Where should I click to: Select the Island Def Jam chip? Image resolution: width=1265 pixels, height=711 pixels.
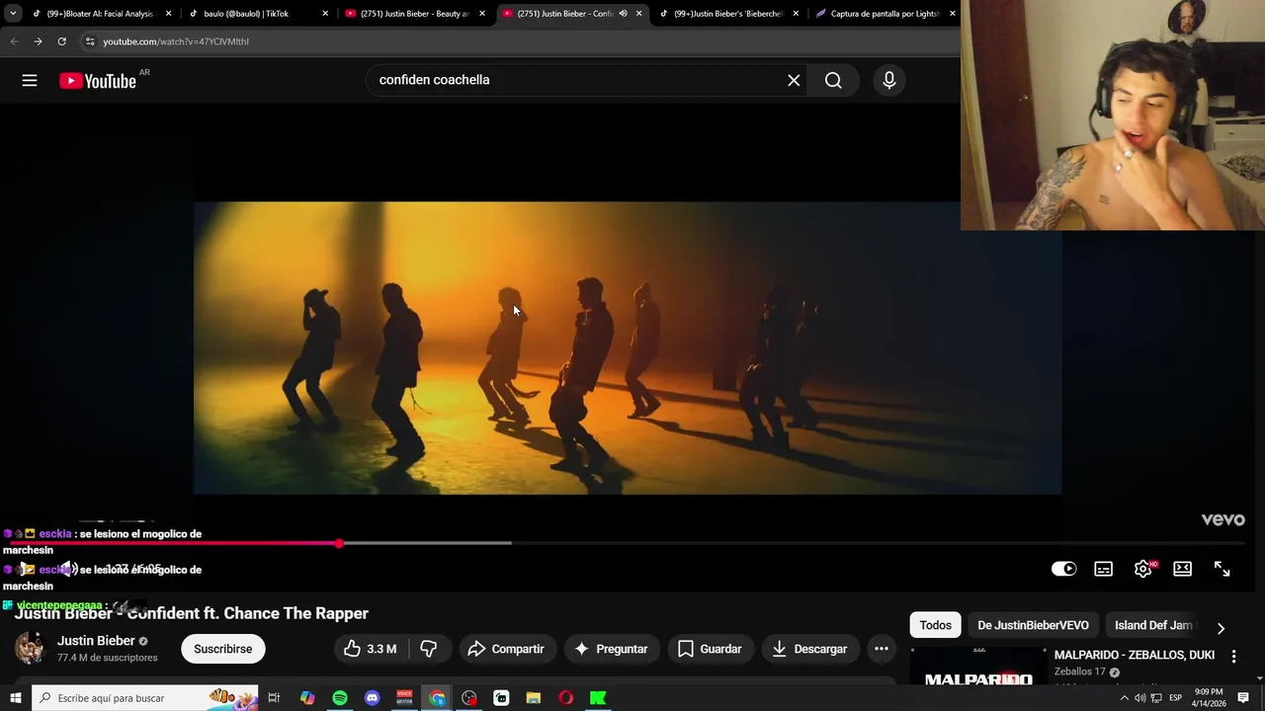[x=1153, y=625]
